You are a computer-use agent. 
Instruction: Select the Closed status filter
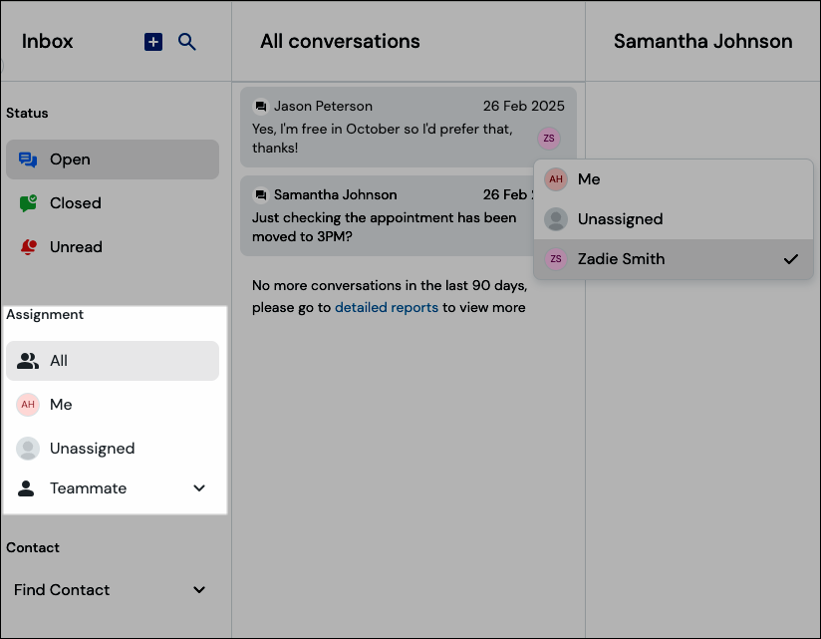[113, 203]
